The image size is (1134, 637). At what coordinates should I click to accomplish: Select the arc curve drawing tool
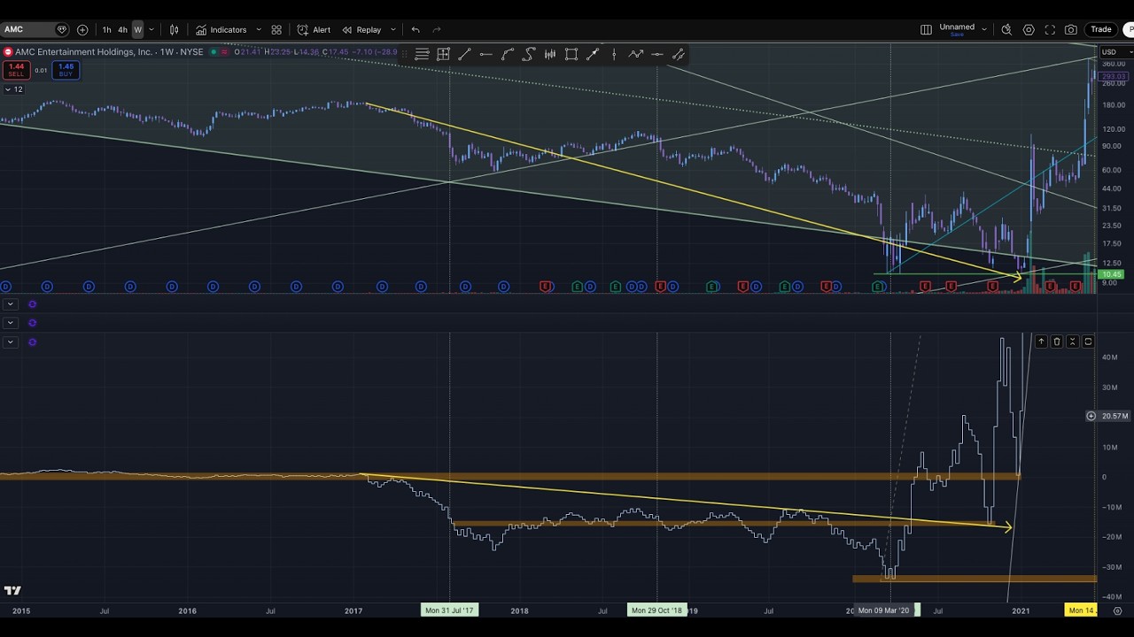[508, 55]
